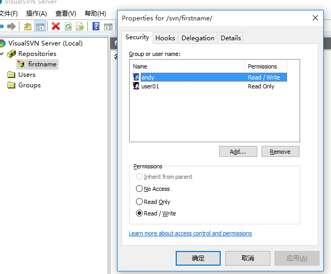Viewport: 331px width, 274px height.
Task: Select the Groups tree item
Action: (x=29, y=85)
